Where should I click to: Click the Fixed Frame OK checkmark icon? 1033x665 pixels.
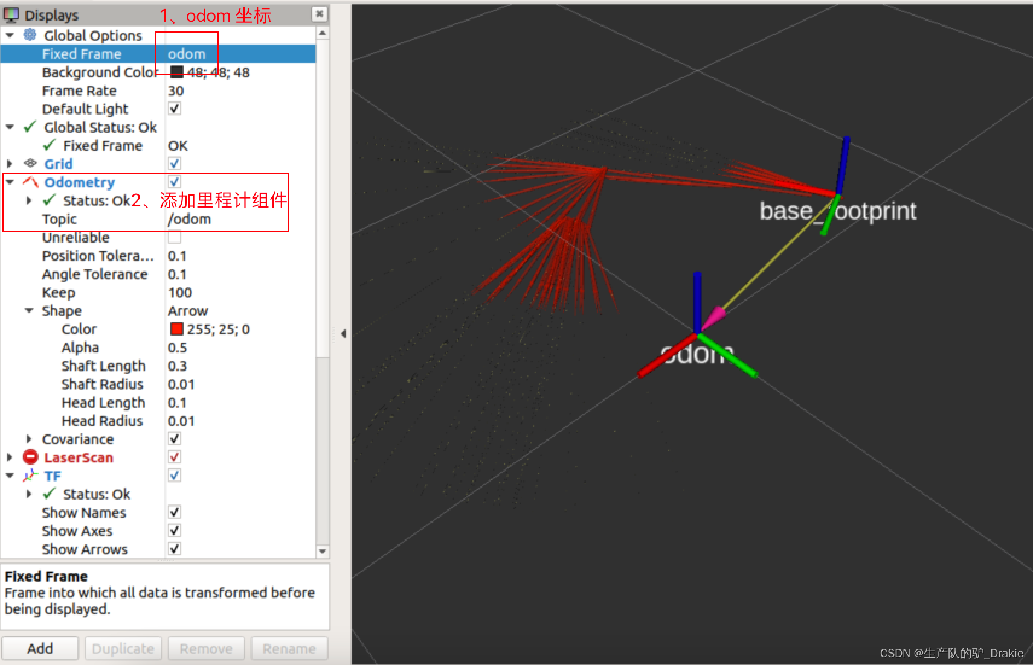point(50,145)
